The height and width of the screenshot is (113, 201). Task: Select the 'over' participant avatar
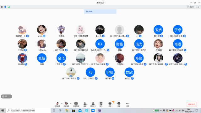[42, 30]
